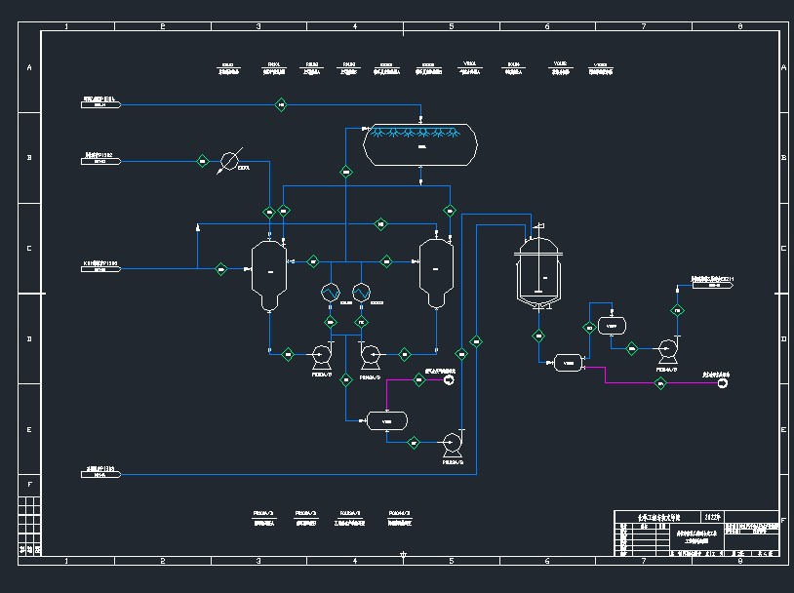The image size is (794, 593).
Task: Click the white arrow circle ending the center magenta line
Action: click(x=449, y=379)
